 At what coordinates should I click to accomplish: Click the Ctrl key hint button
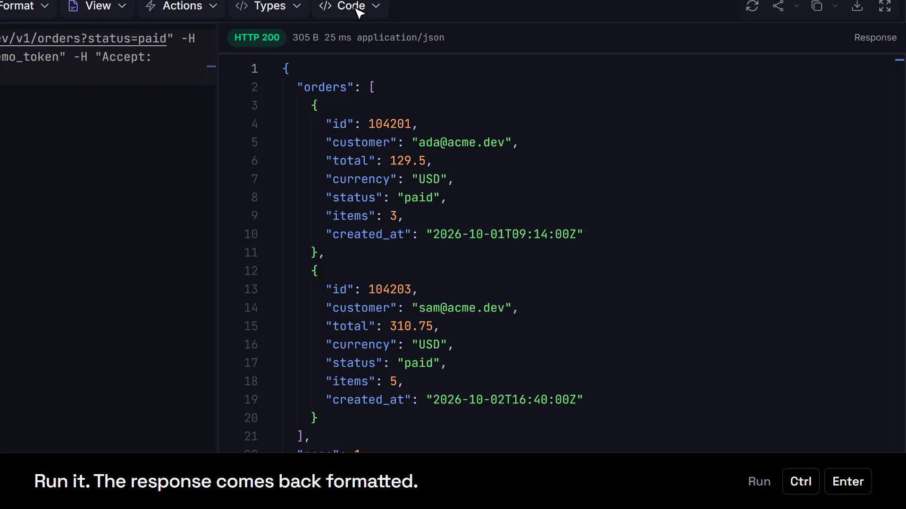(801, 481)
